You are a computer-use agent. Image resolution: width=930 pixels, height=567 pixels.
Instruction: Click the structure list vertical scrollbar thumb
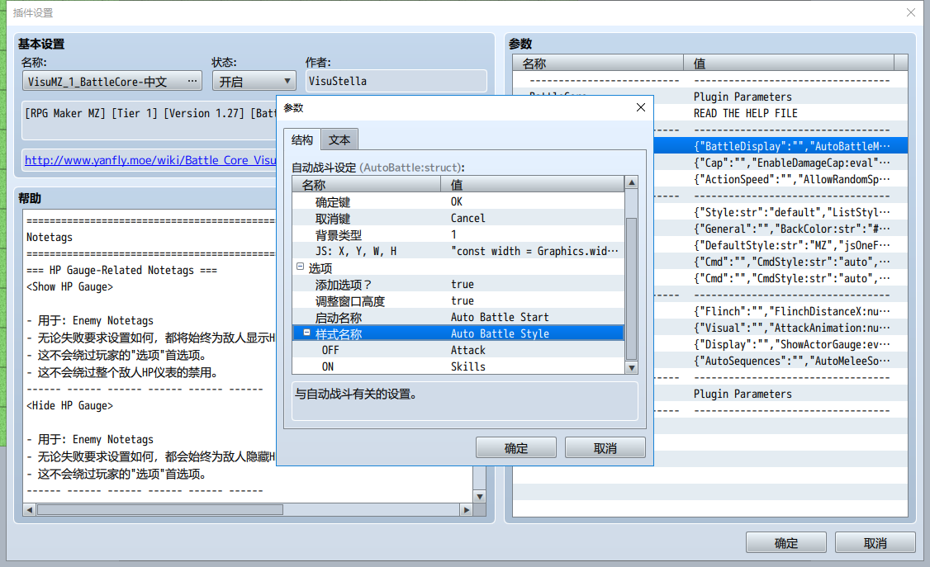click(x=632, y=289)
